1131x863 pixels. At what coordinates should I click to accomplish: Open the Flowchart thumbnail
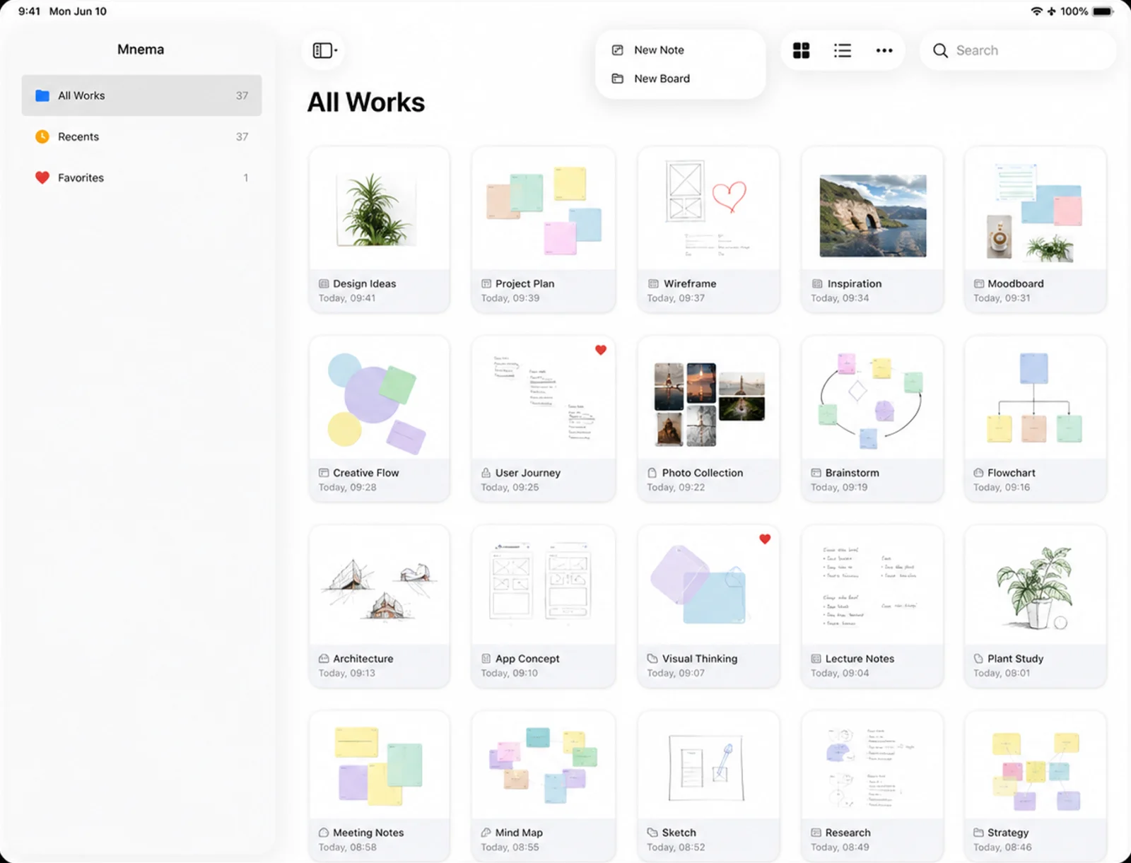(x=1035, y=398)
